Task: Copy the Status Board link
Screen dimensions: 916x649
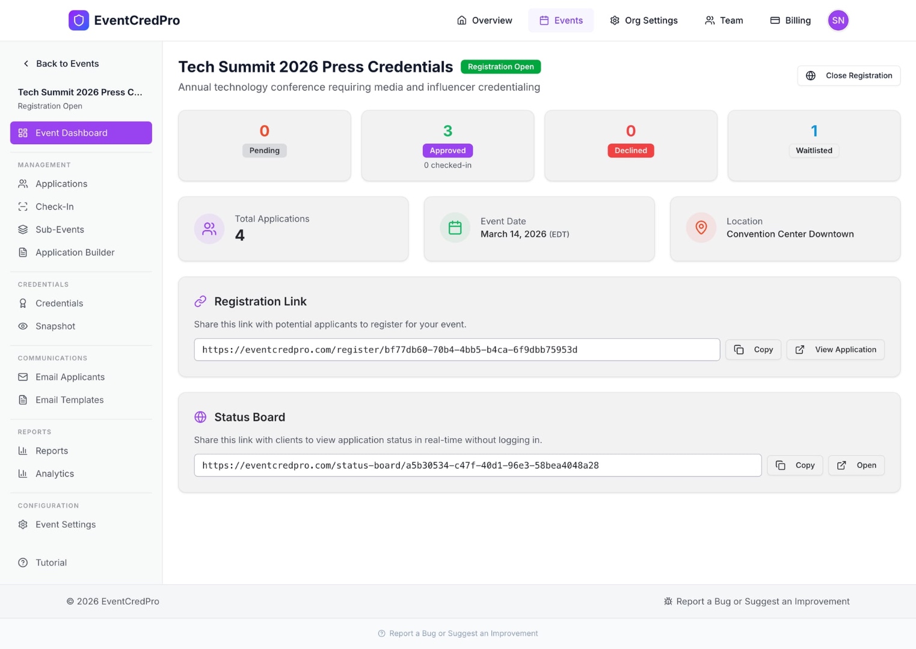Action: [795, 465]
